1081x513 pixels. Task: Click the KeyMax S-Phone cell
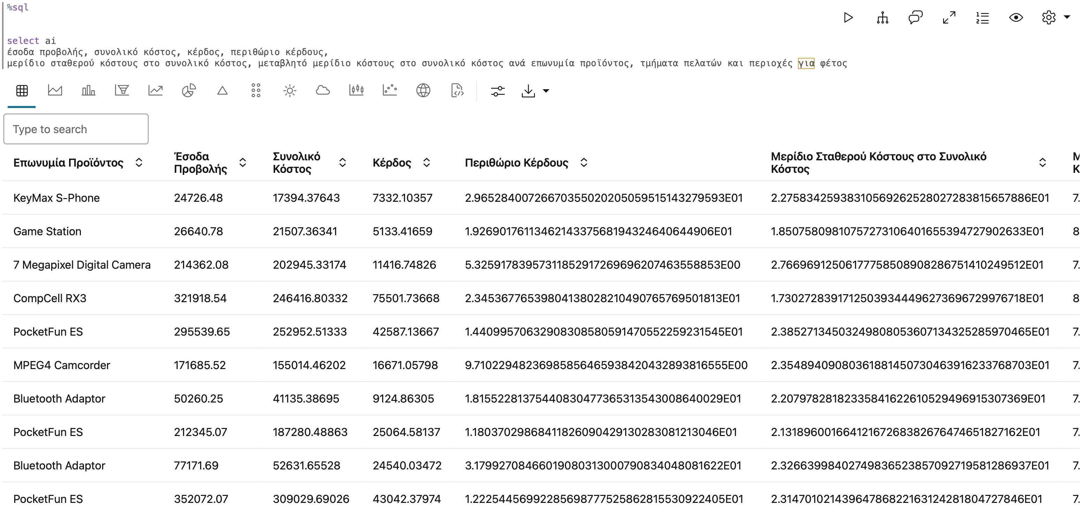click(56, 198)
